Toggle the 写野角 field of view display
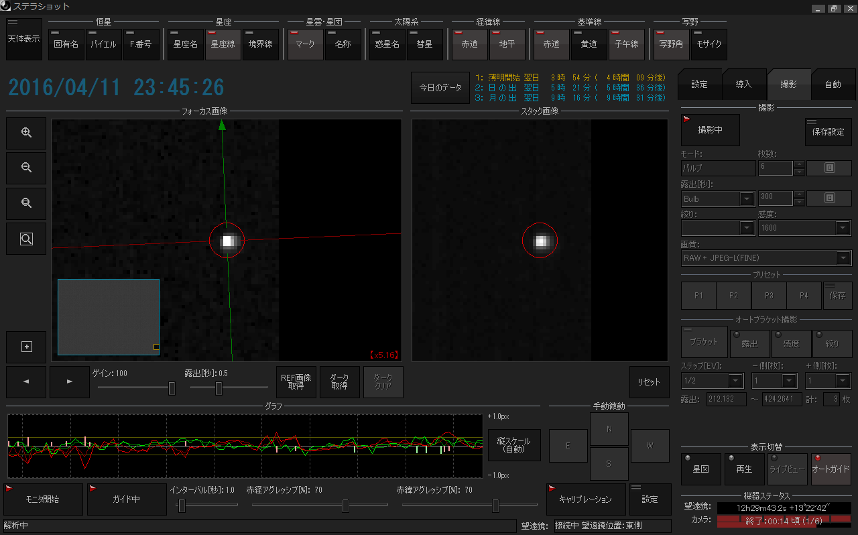Viewport: 858px width, 535px height. [671, 44]
